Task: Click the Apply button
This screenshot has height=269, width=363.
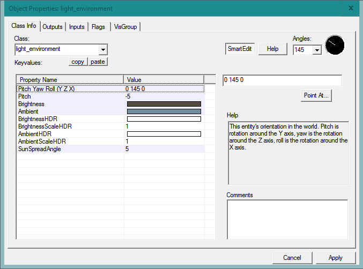Action: click(336, 258)
